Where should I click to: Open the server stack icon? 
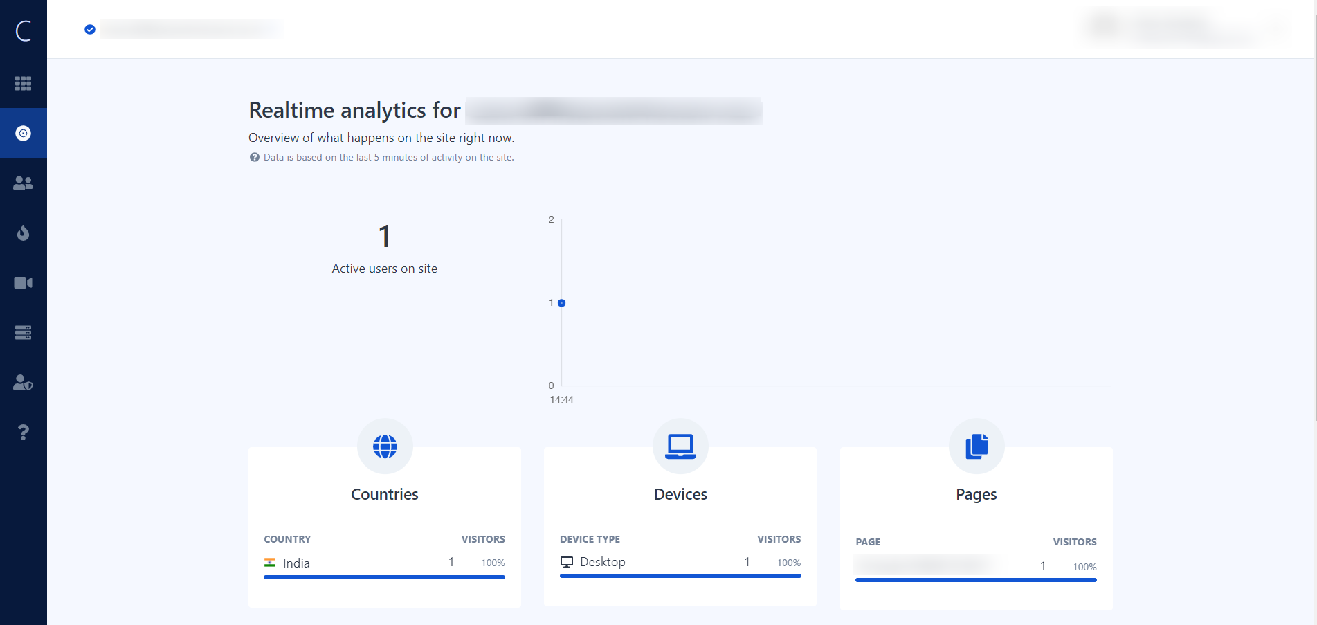tap(24, 332)
